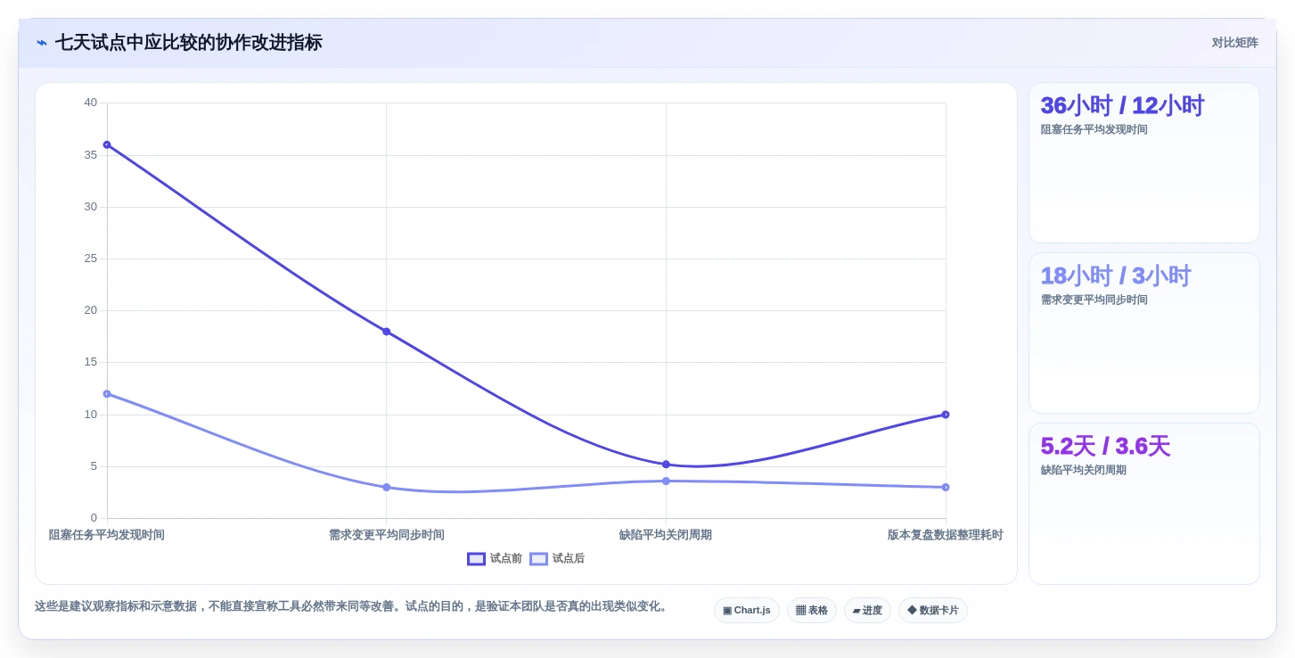The width and height of the screenshot is (1295, 658).
Task: Click the title 七天试点中应比较的协作改进指标
Action: coord(189,43)
